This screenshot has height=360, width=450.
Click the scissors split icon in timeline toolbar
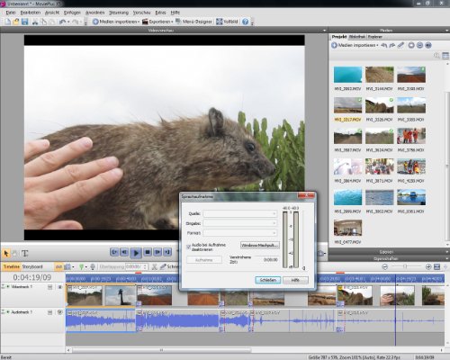[x=154, y=266]
